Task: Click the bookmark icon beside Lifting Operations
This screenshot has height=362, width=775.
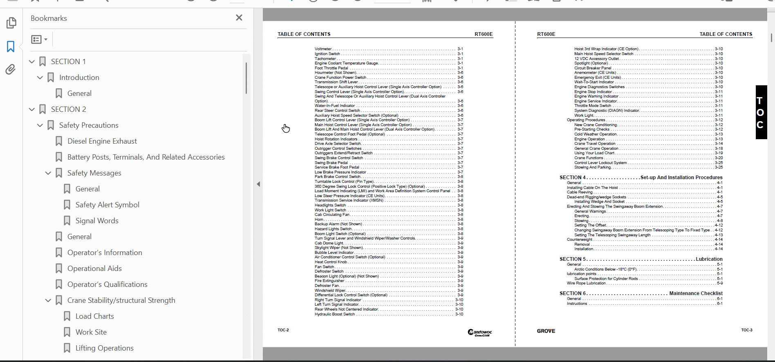Action: tap(67, 348)
